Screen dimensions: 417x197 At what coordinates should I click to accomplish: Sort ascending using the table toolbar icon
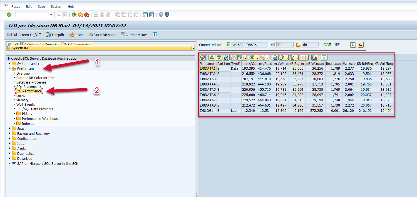point(212,58)
